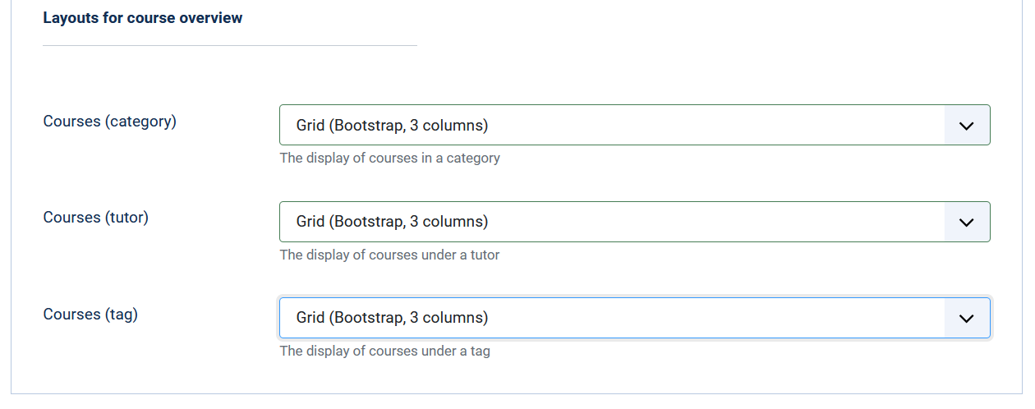1035x409 pixels.
Task: Click help text 'The display of courses under a tag'
Action: coord(384,351)
